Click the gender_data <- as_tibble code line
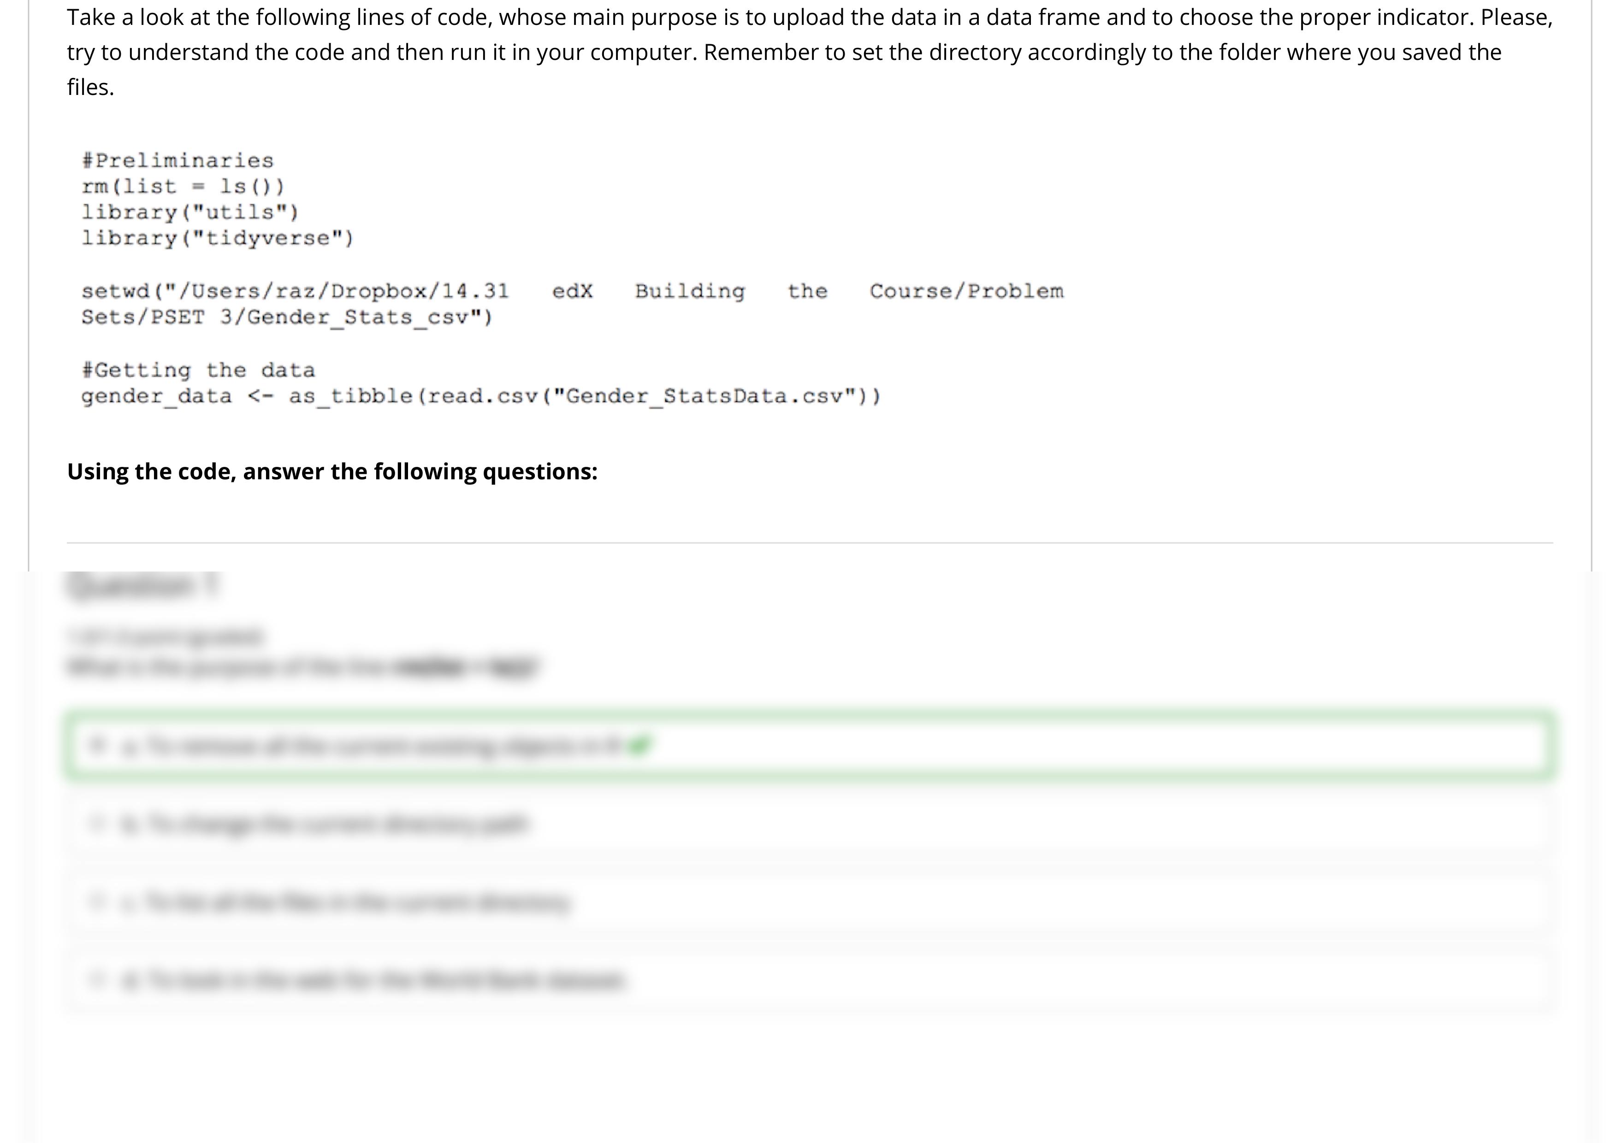The width and height of the screenshot is (1616, 1143). [481, 396]
